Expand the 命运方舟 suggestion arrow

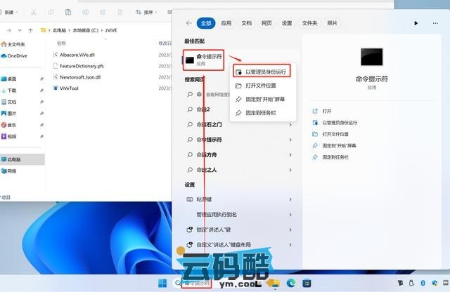pos(290,154)
